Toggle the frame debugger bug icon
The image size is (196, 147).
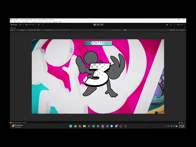point(125,30)
